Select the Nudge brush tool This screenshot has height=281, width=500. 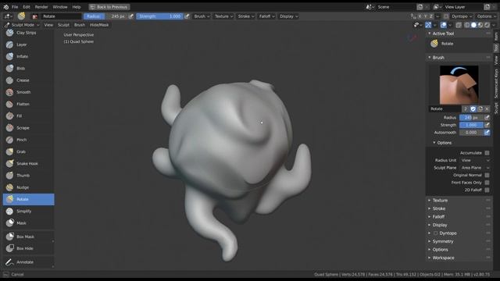pyautogui.click(x=28, y=187)
